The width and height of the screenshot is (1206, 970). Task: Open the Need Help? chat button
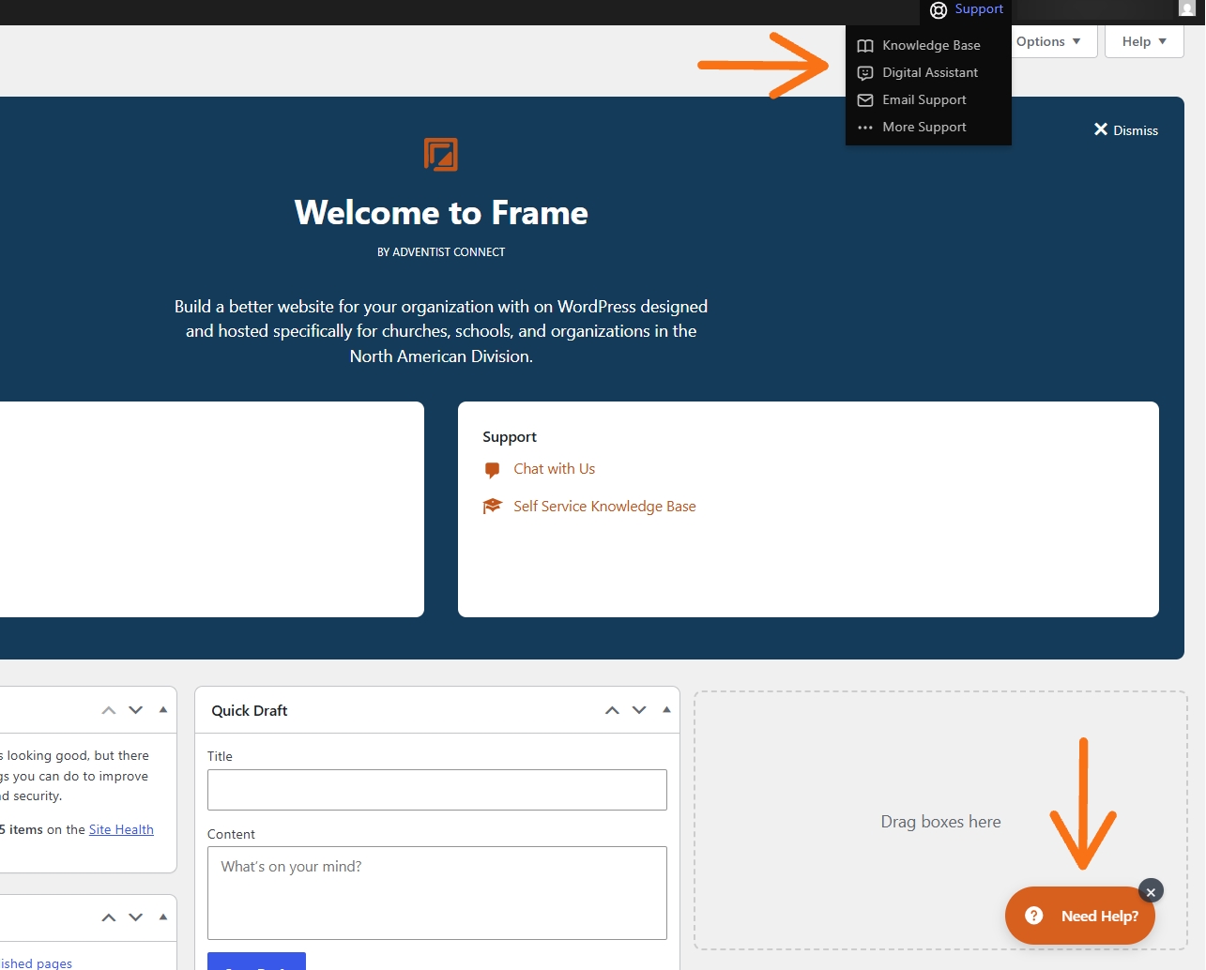[x=1080, y=916]
